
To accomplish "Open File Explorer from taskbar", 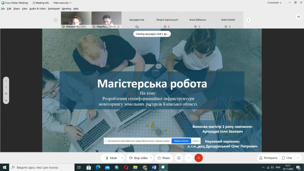I will tap(135, 167).
